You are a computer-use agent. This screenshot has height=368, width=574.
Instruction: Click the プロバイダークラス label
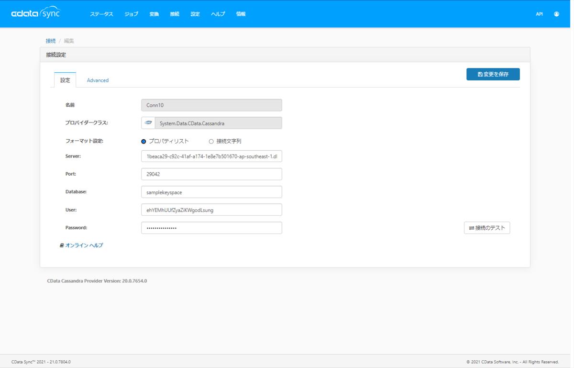click(87, 123)
